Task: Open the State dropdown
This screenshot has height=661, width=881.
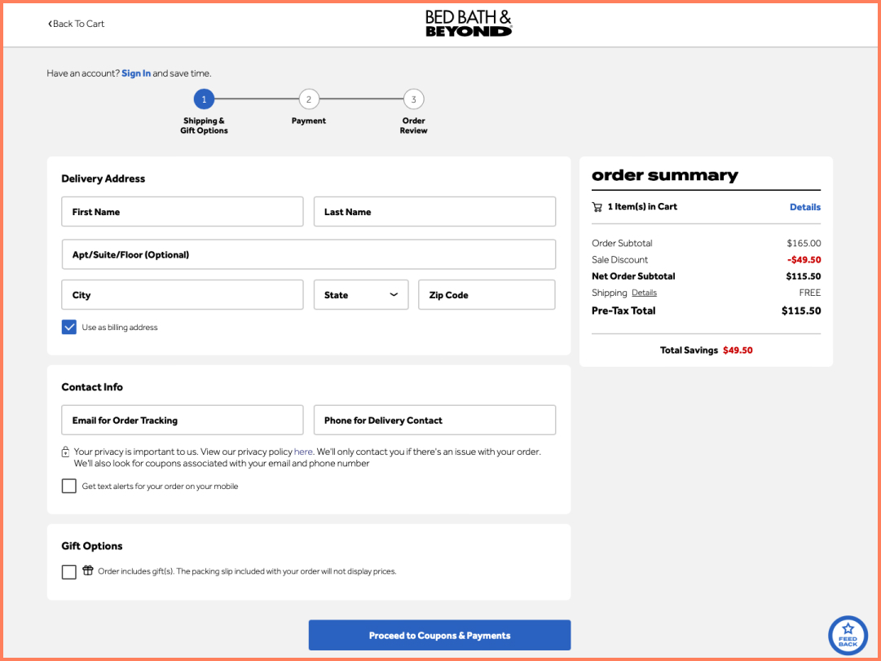Action: pyautogui.click(x=361, y=294)
